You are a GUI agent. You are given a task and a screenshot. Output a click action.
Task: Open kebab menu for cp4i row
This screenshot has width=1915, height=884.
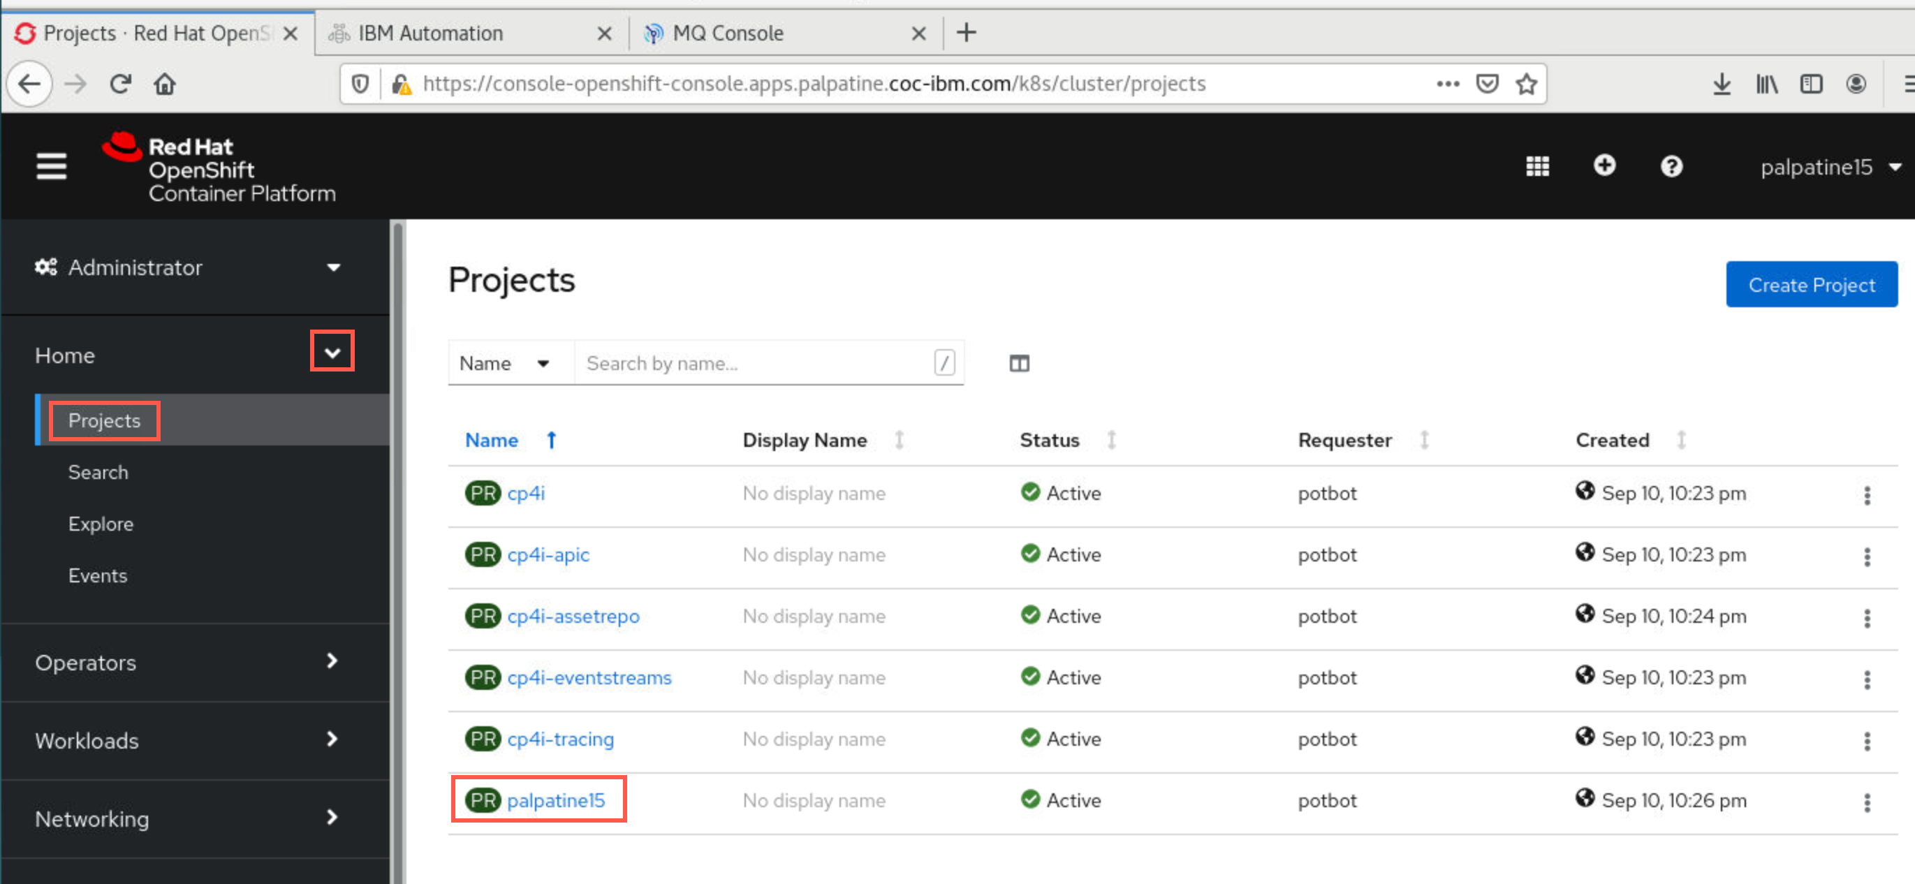pos(1866,495)
